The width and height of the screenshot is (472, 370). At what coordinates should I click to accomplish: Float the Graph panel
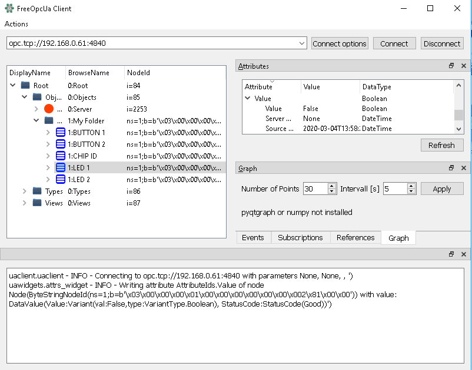tap(451, 167)
